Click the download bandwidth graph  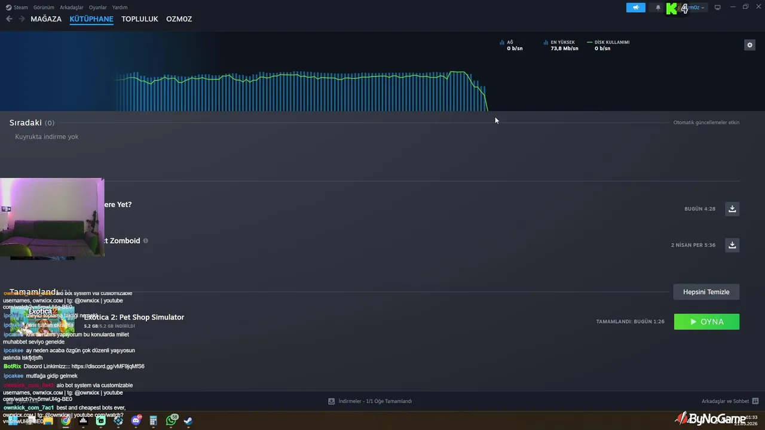pos(302,91)
